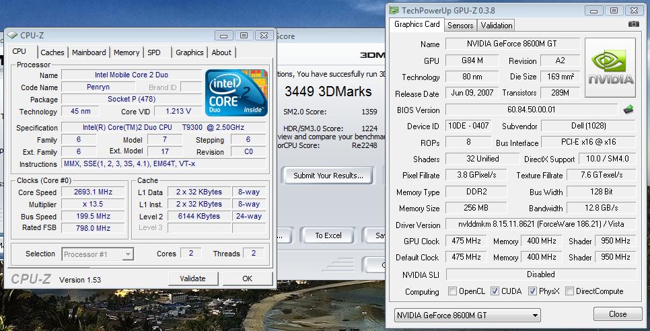Switch to the Caches tab in CPU-Z
This screenshot has height=331, width=650.
tap(52, 52)
